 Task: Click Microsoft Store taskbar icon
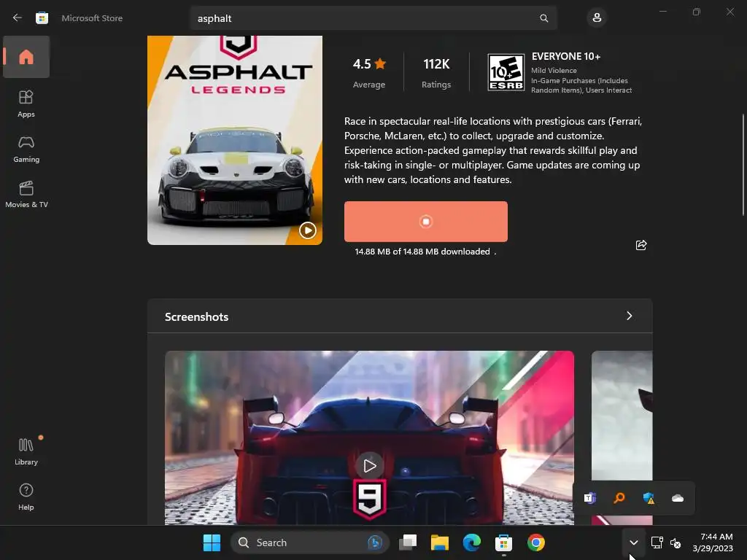[503, 542]
